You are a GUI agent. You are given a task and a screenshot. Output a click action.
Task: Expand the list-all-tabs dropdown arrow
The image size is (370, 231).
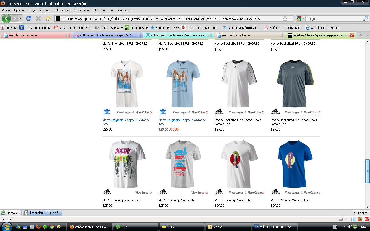pyautogui.click(x=367, y=35)
